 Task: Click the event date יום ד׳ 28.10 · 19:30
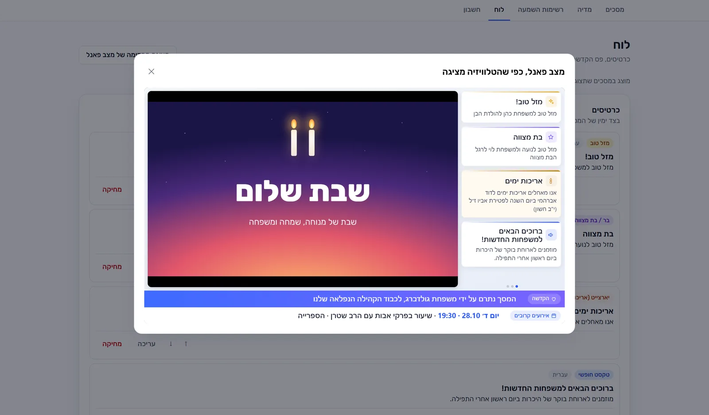pyautogui.click(x=468, y=316)
